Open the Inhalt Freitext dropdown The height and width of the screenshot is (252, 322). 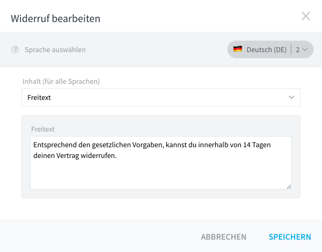(x=161, y=97)
